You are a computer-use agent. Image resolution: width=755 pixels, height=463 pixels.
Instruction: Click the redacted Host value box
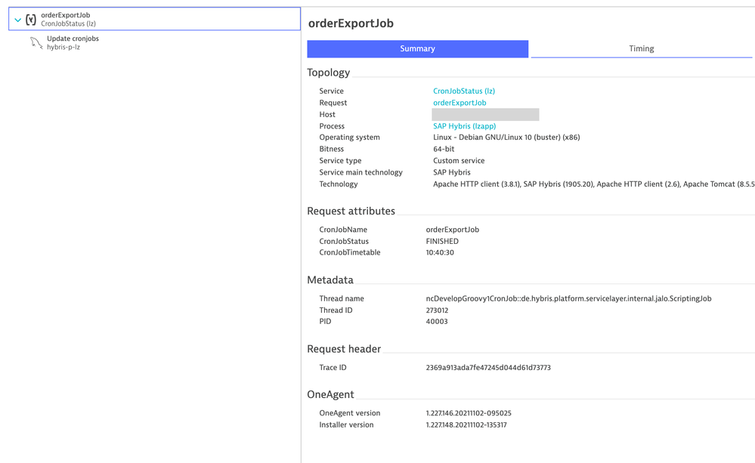click(x=485, y=115)
